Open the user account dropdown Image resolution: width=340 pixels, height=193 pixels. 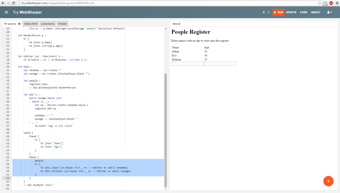coord(329,12)
